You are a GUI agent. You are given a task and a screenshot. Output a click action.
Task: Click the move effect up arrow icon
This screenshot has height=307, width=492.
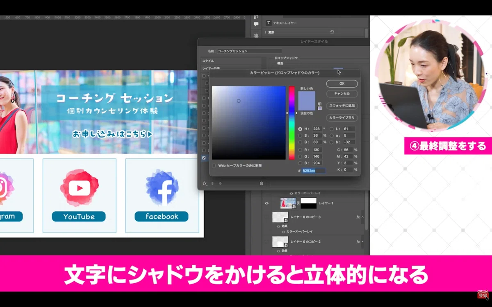click(x=212, y=183)
